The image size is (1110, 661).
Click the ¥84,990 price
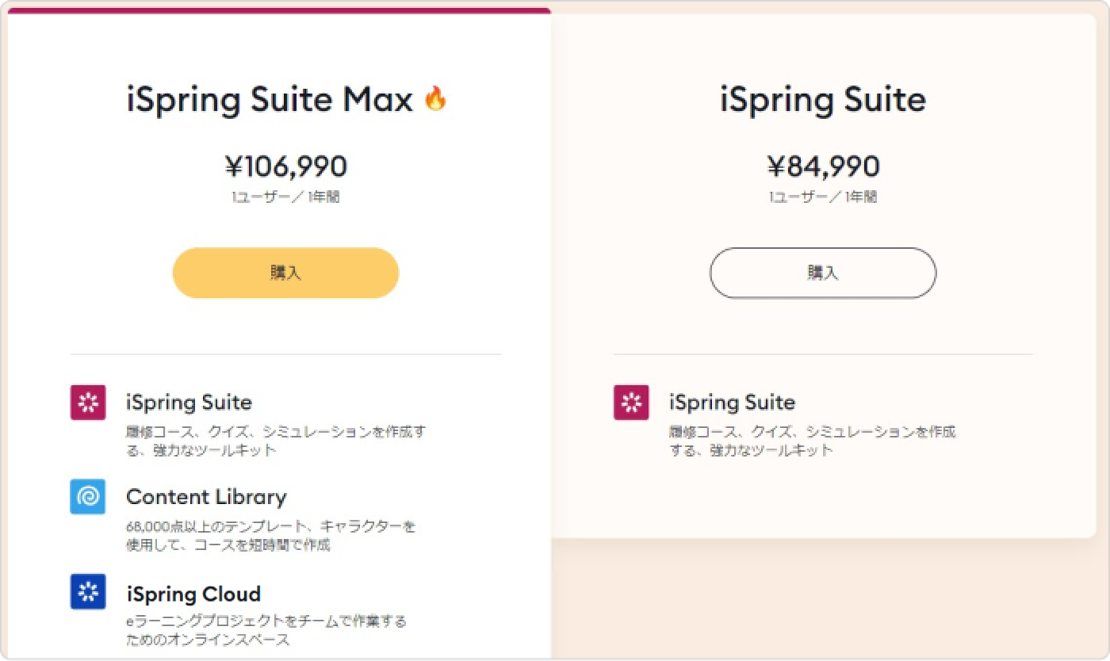(823, 166)
